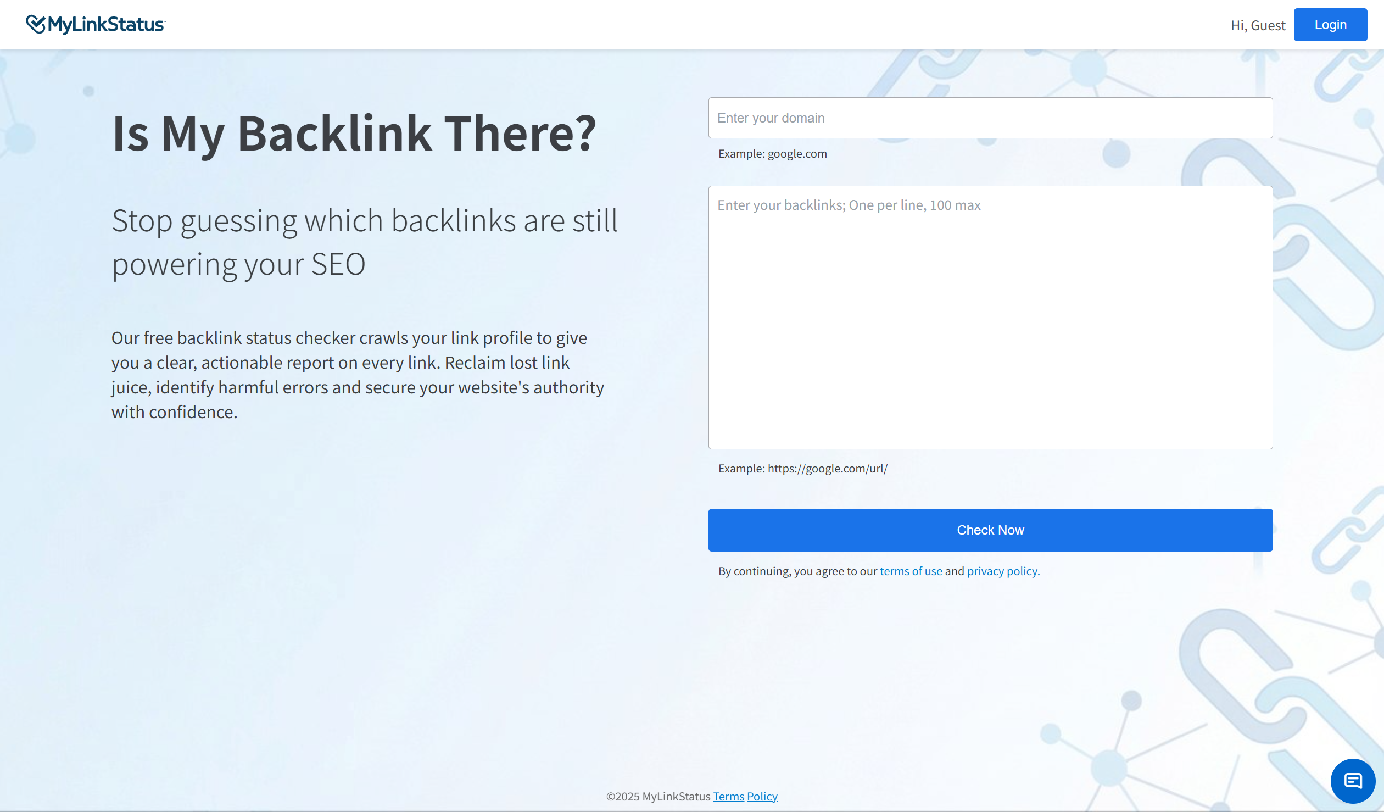Click the checkmark shield in the logo
This screenshot has height=812, width=1384.
tap(35, 23)
